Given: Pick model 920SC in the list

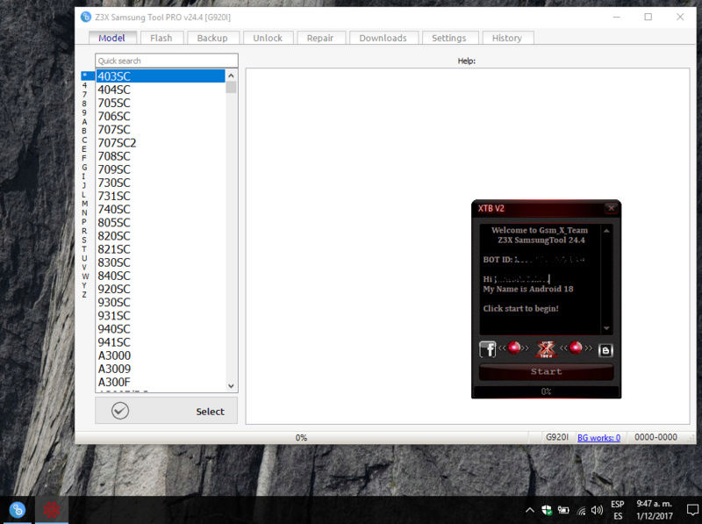Looking at the screenshot, I should (x=161, y=289).
